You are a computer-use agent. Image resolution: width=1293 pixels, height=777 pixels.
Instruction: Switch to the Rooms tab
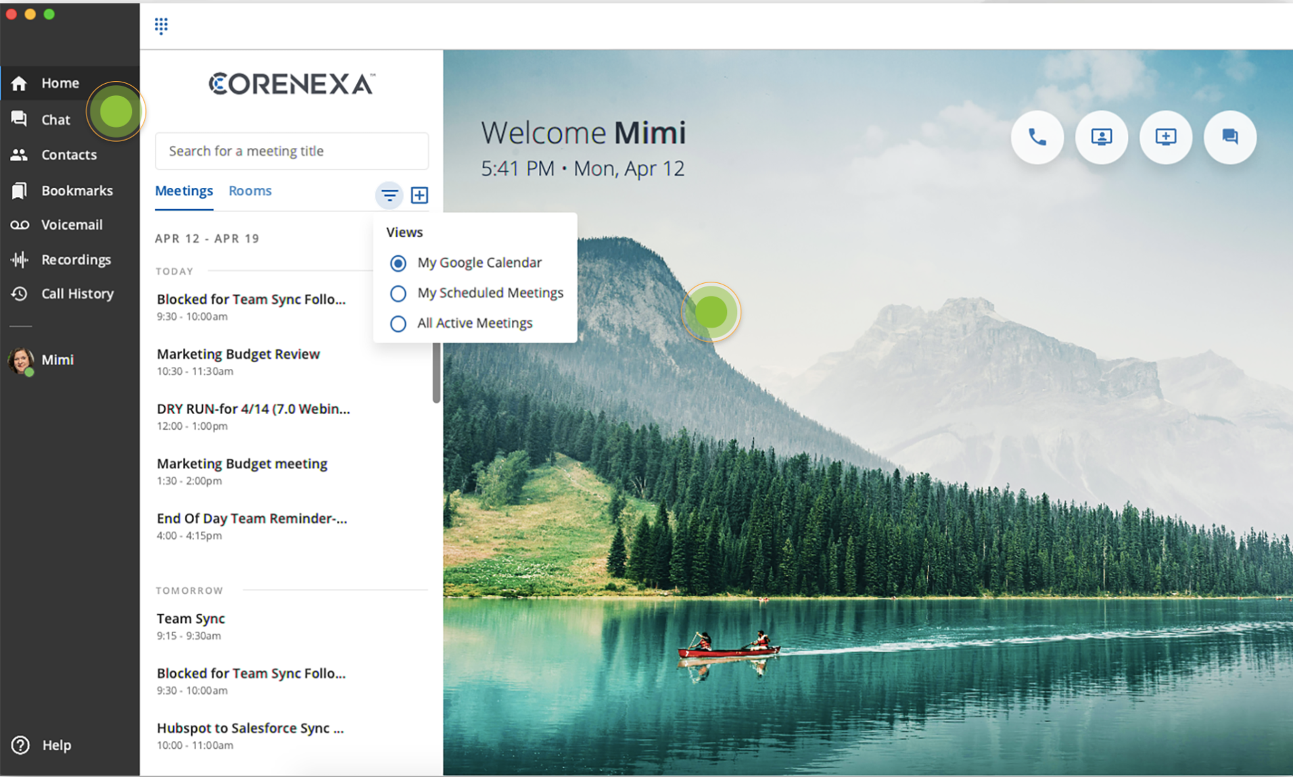250,191
